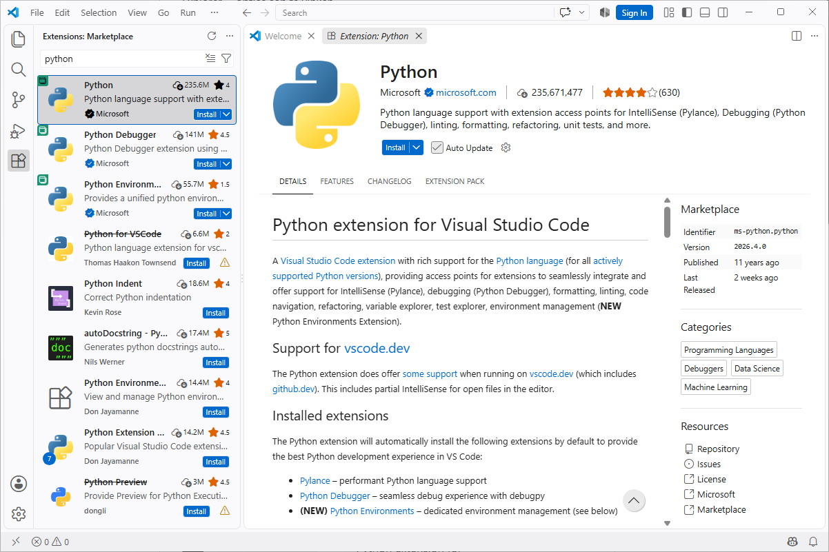
Task: Toggle the secondary side bar visibility
Action: pyautogui.click(x=723, y=12)
